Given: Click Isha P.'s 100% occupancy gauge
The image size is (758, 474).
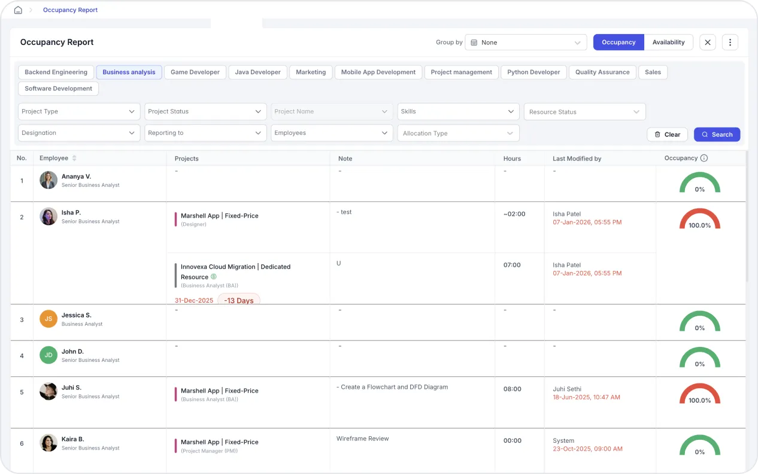Looking at the screenshot, I should [699, 219].
